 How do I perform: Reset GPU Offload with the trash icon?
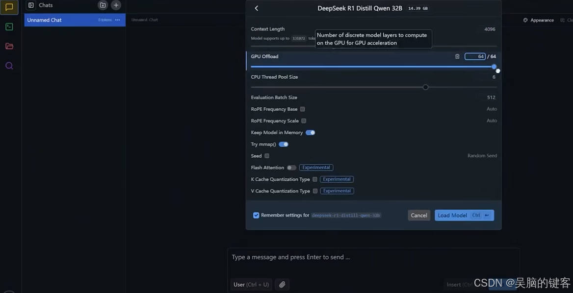[x=457, y=56]
